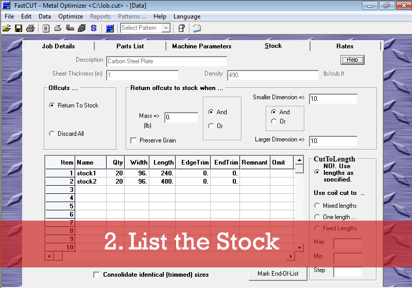
Task: Open the Edit menu
Action: (26, 16)
